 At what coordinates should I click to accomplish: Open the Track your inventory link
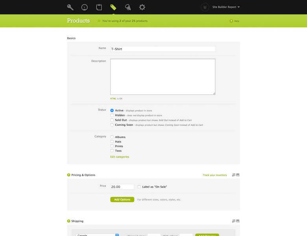215,175
